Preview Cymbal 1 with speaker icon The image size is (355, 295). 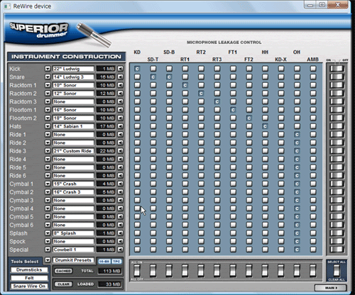tap(121, 184)
